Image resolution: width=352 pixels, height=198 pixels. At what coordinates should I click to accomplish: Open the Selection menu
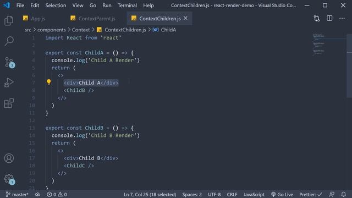56,5
